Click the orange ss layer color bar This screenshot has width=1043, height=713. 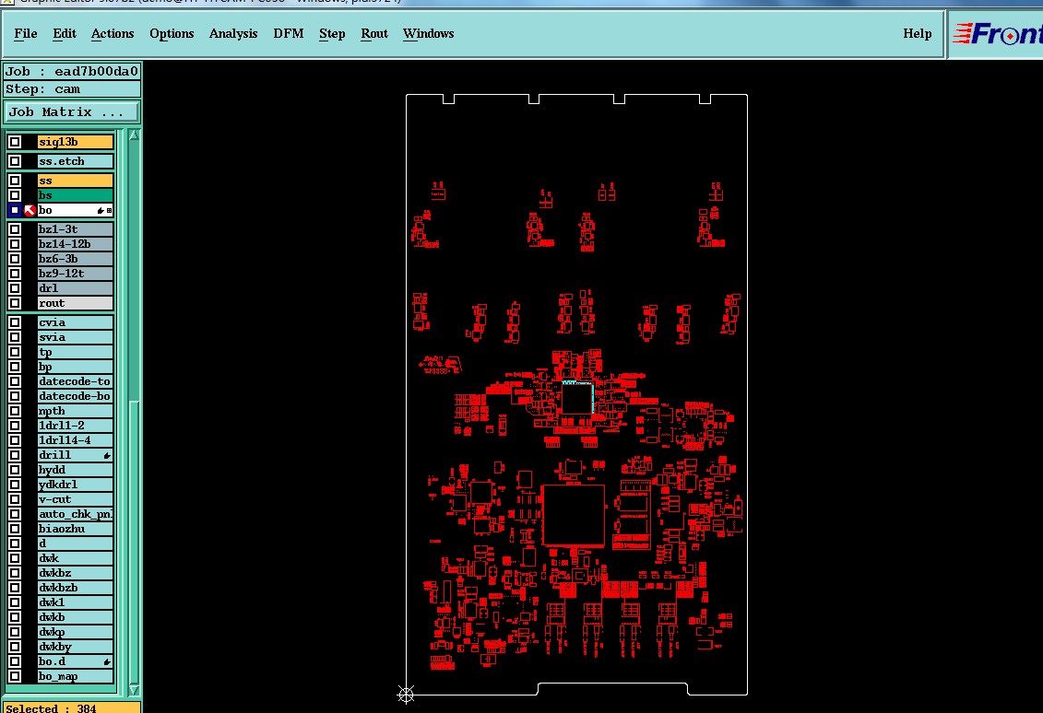pyautogui.click(x=76, y=181)
